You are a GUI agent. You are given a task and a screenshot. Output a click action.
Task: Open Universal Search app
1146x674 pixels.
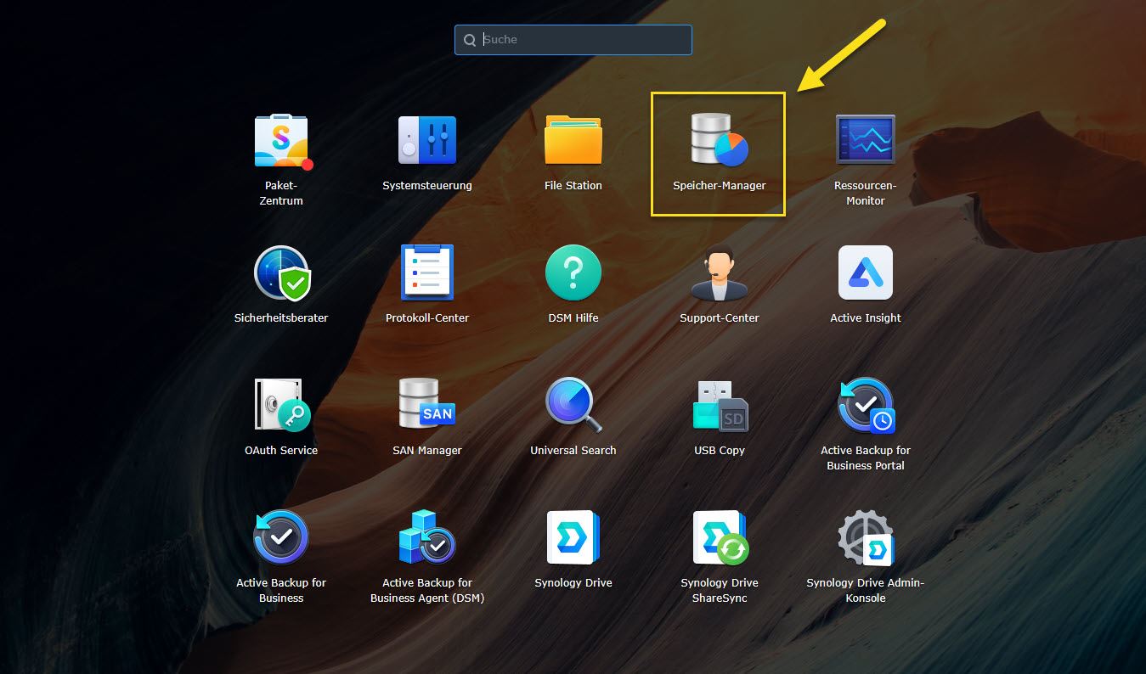pos(573,406)
